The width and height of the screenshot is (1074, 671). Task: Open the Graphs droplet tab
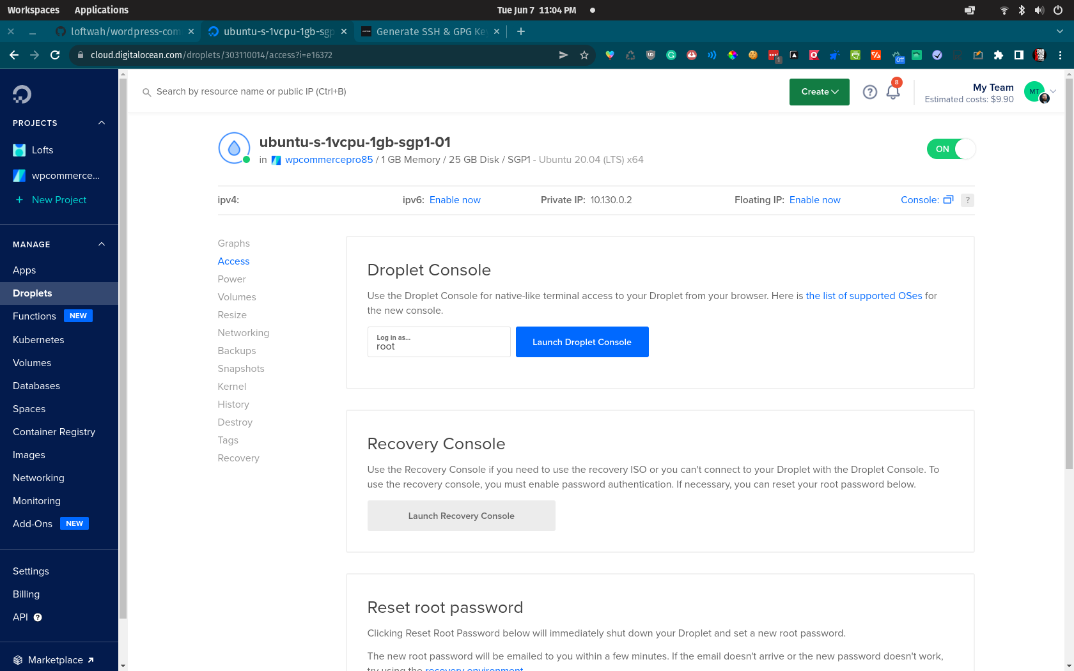point(233,243)
